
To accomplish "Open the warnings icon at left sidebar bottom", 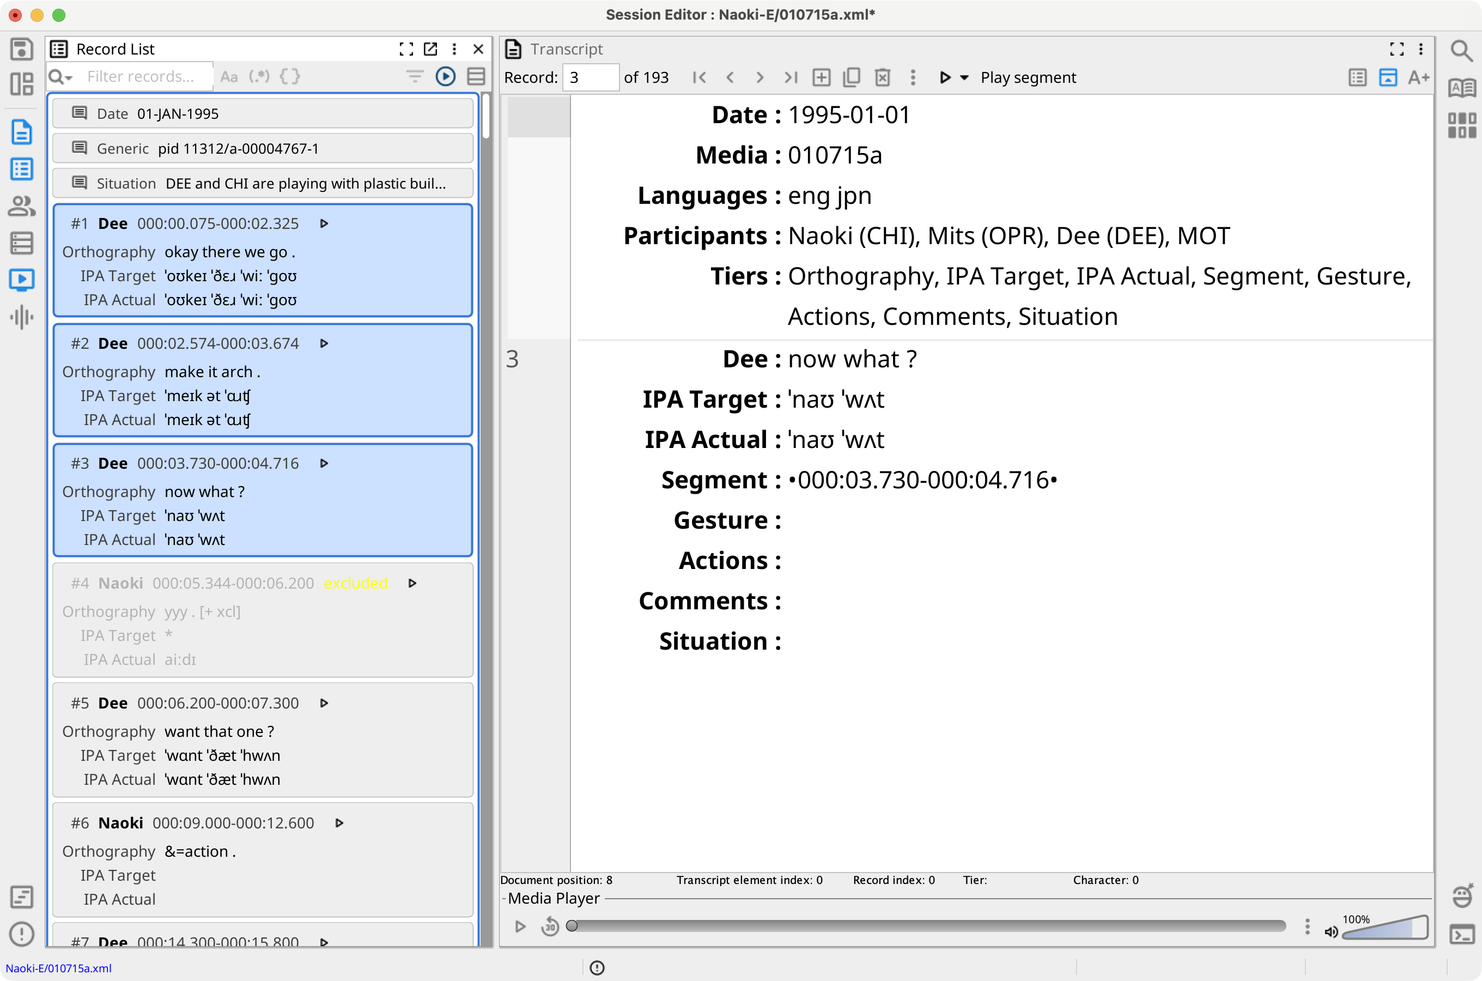I will point(21,934).
